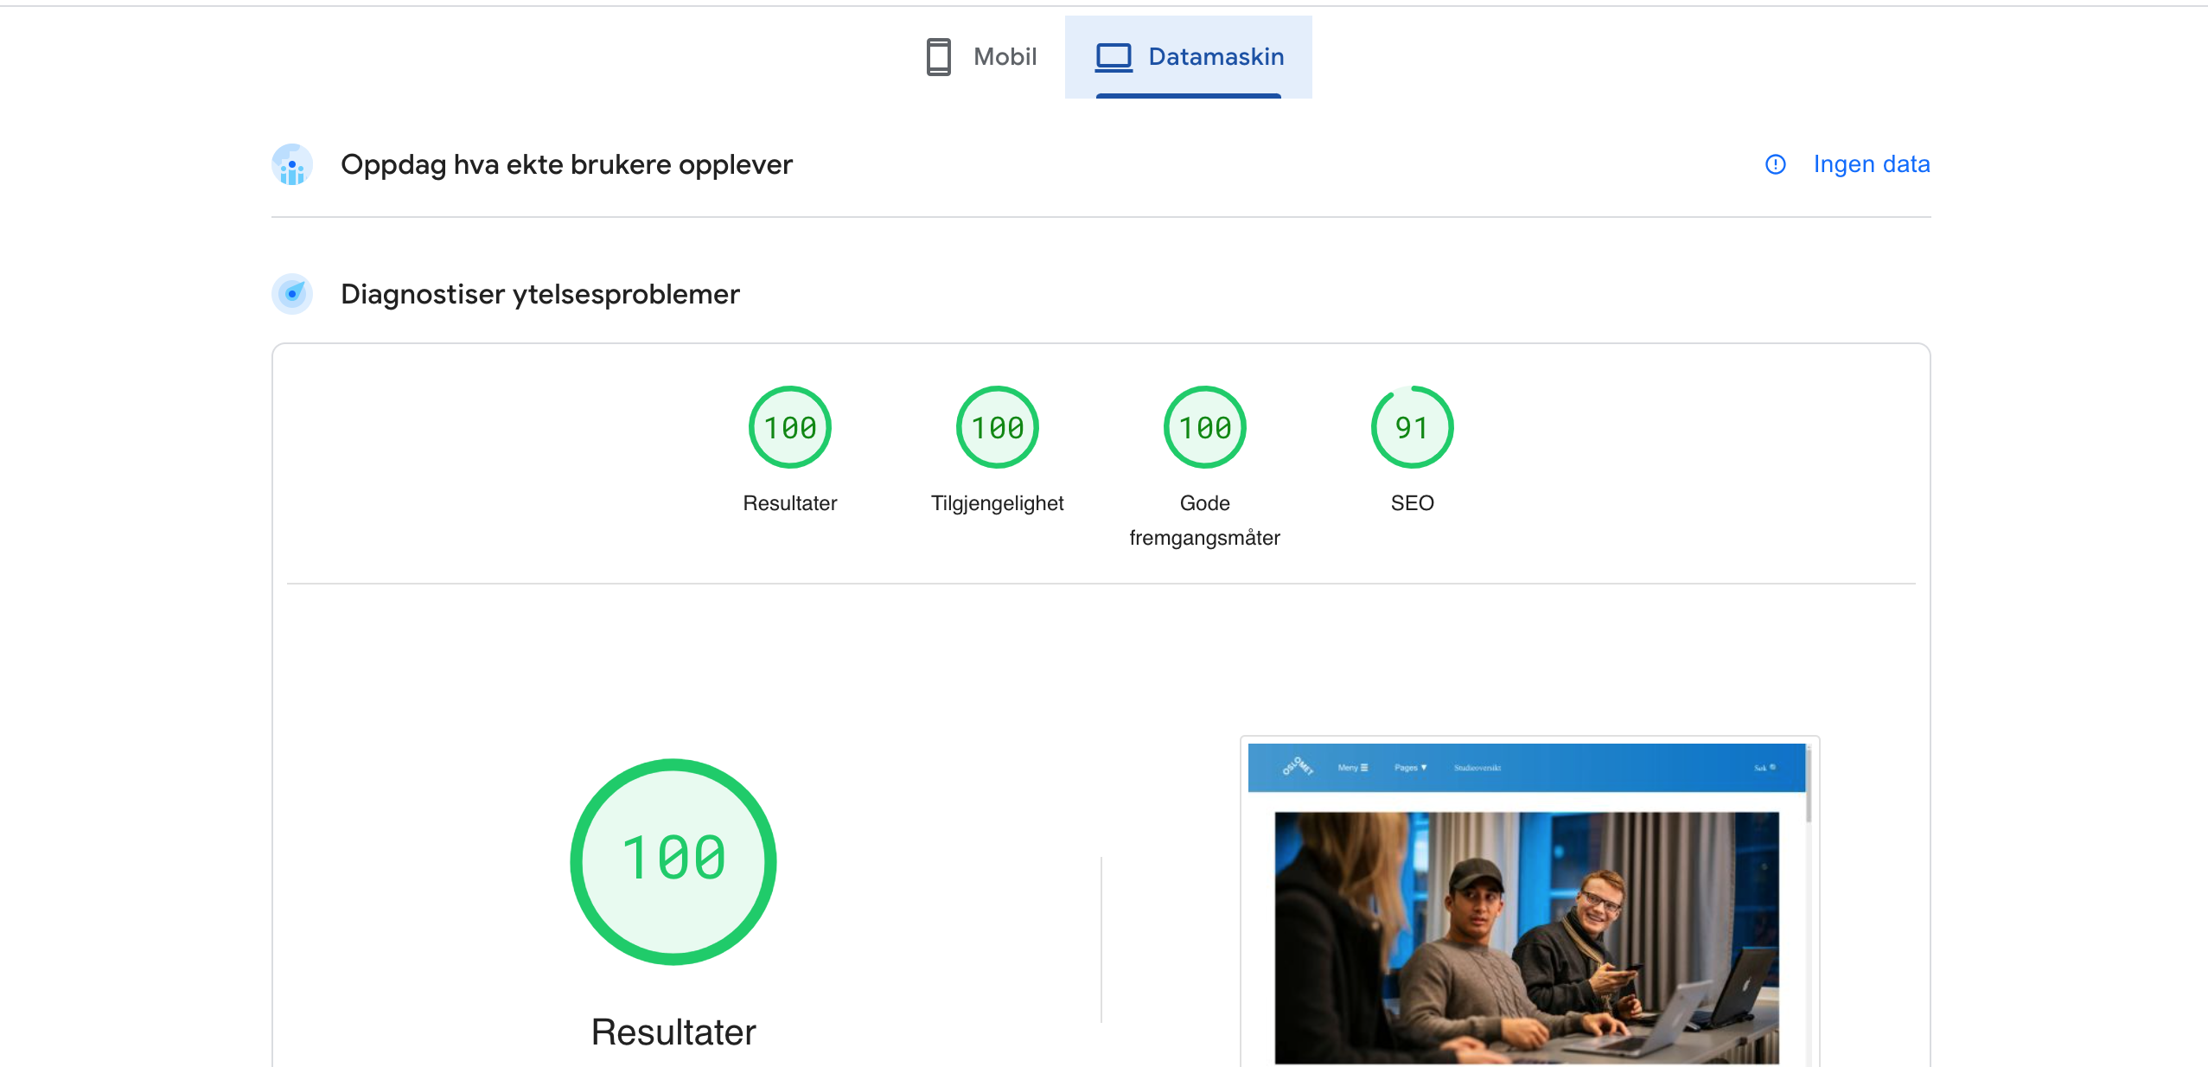The width and height of the screenshot is (2208, 1067).
Task: Open the Tilgjengelighet score gauge
Action: point(997,427)
